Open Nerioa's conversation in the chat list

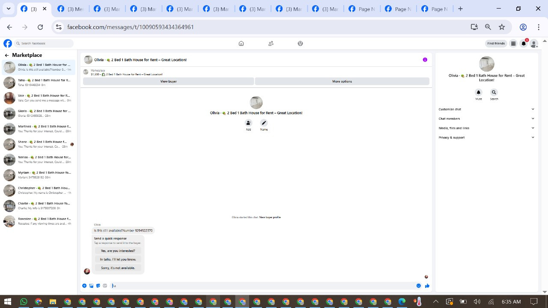point(39,160)
